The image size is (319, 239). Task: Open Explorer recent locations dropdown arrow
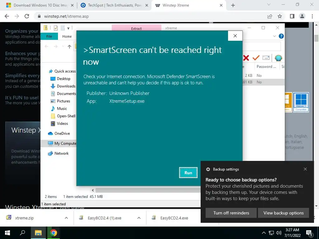[63, 47]
